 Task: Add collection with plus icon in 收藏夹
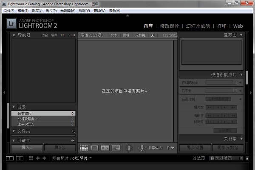click(x=73, y=140)
